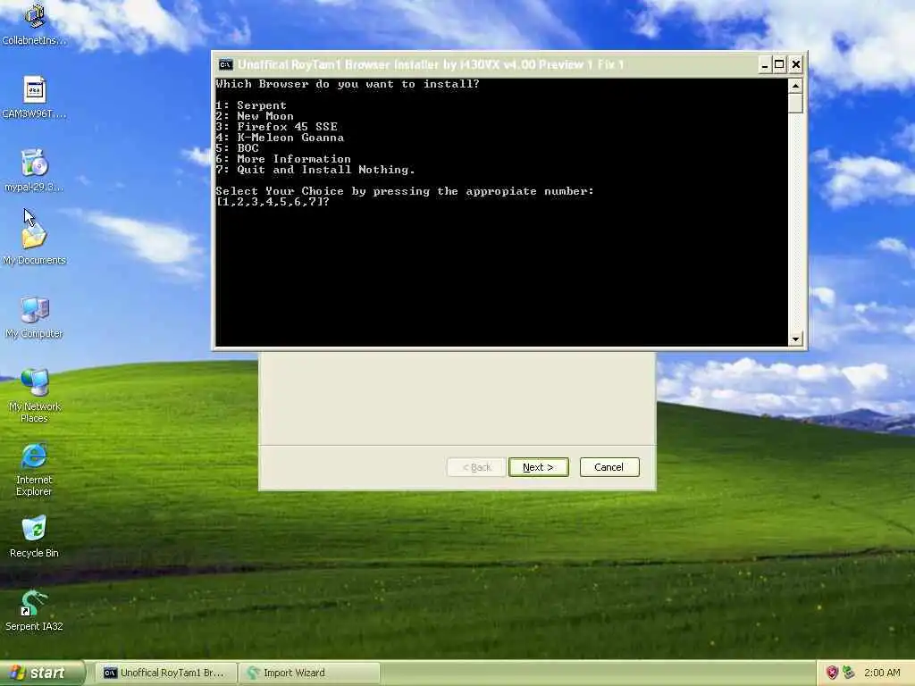915x686 pixels.
Task: Click Cancel in the Import Wizard
Action: tap(609, 467)
